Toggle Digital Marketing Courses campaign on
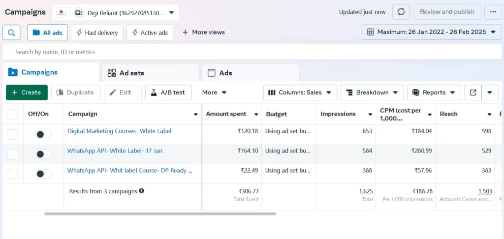This screenshot has width=504, height=239. coord(43,135)
